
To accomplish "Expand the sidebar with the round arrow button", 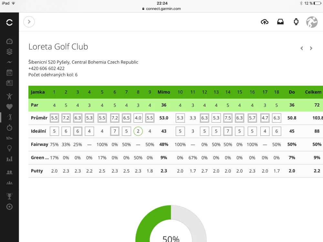I will (x=29, y=22).
